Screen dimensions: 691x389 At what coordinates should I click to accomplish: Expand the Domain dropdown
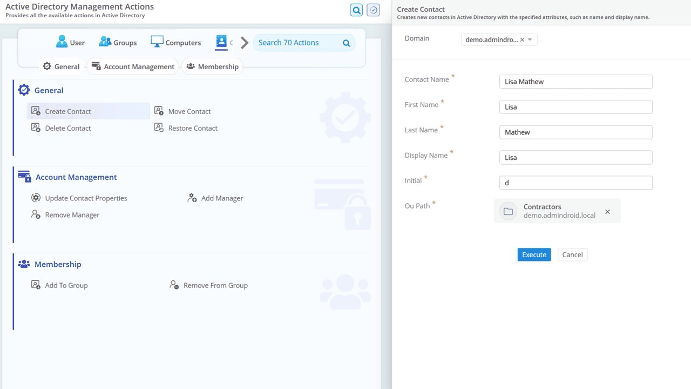coord(530,39)
